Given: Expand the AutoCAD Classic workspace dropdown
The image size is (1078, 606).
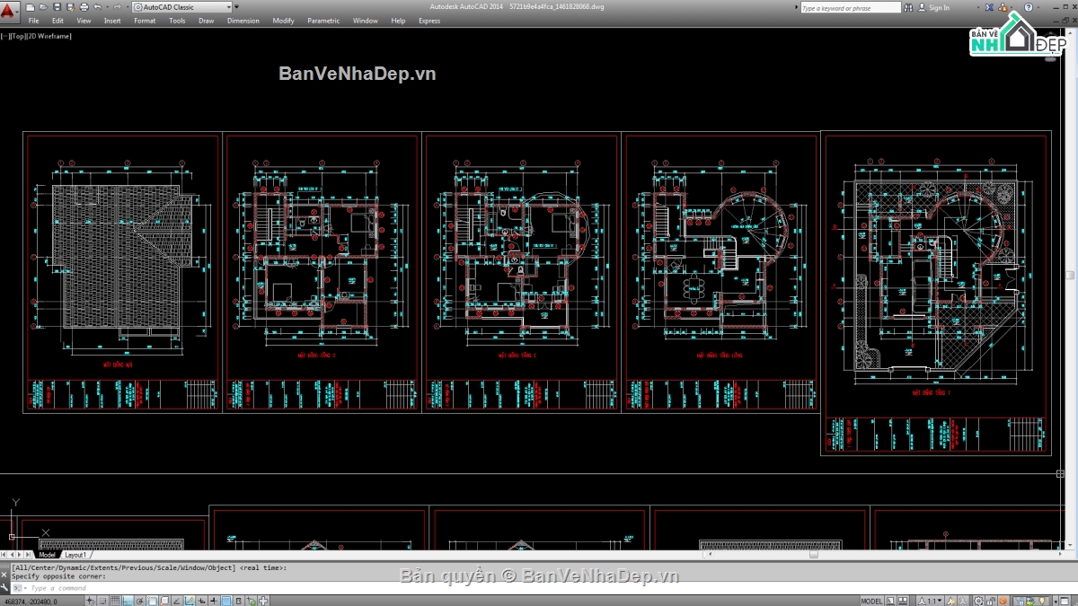Looking at the screenshot, I should 226,7.
